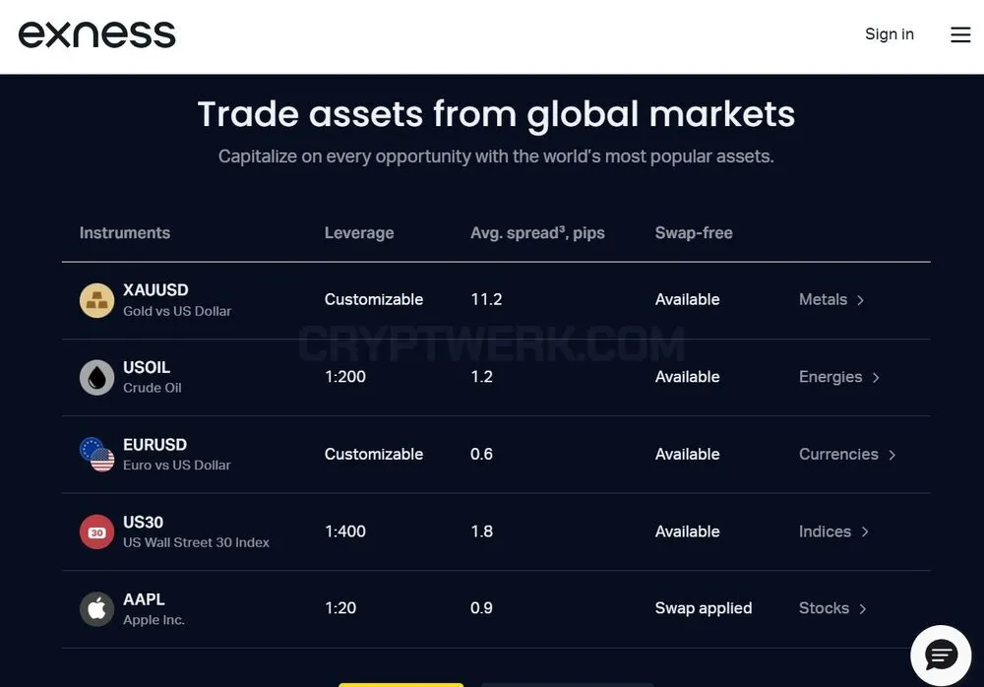
Task: Click the XAUUSD gold icon
Action: click(x=96, y=300)
